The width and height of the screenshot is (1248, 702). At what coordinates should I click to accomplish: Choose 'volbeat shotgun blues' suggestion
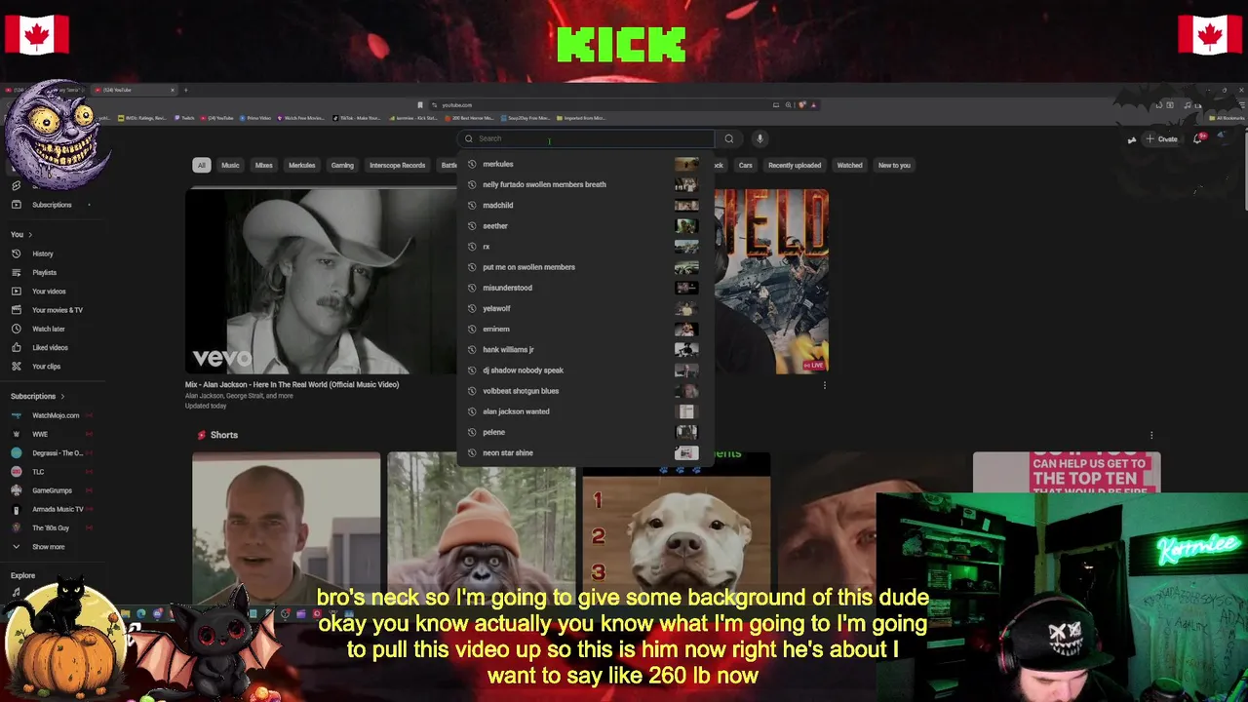coord(585,391)
